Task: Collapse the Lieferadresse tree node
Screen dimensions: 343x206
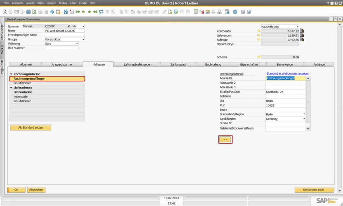Action: [x=11, y=88]
